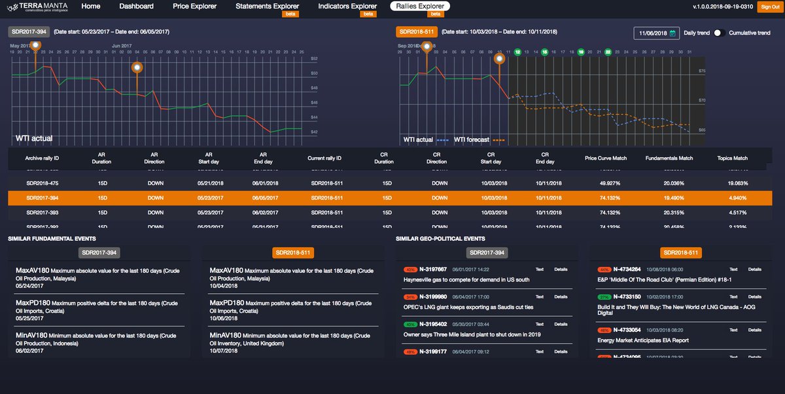Sort by Archive rally ID column

click(x=43, y=158)
